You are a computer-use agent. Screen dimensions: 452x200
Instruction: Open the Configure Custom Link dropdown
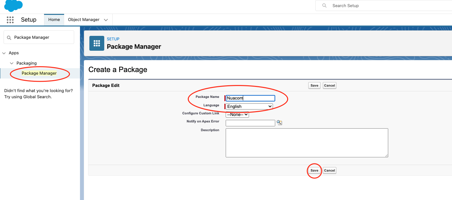pos(237,114)
